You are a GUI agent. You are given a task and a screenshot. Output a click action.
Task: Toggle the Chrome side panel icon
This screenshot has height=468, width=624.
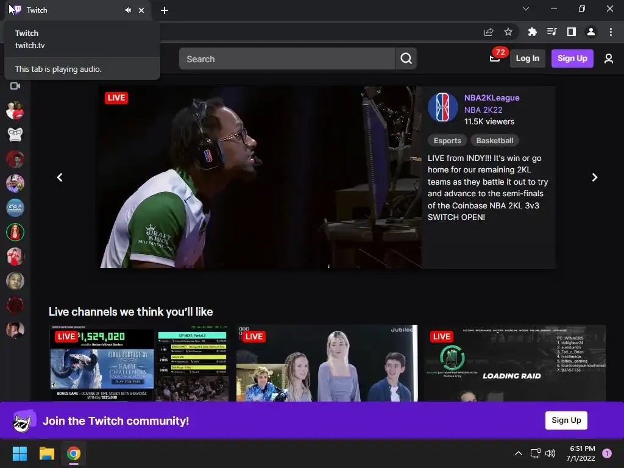pyautogui.click(x=572, y=32)
